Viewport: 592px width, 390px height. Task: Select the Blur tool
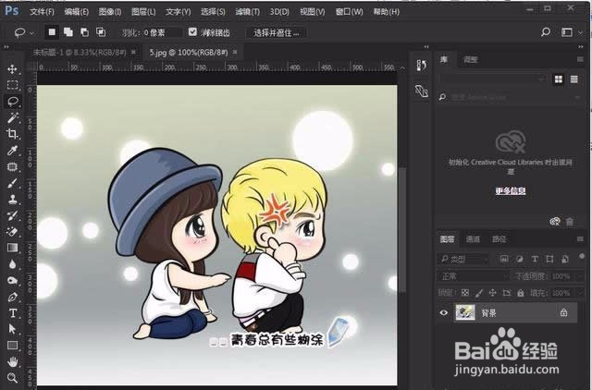[x=12, y=264]
